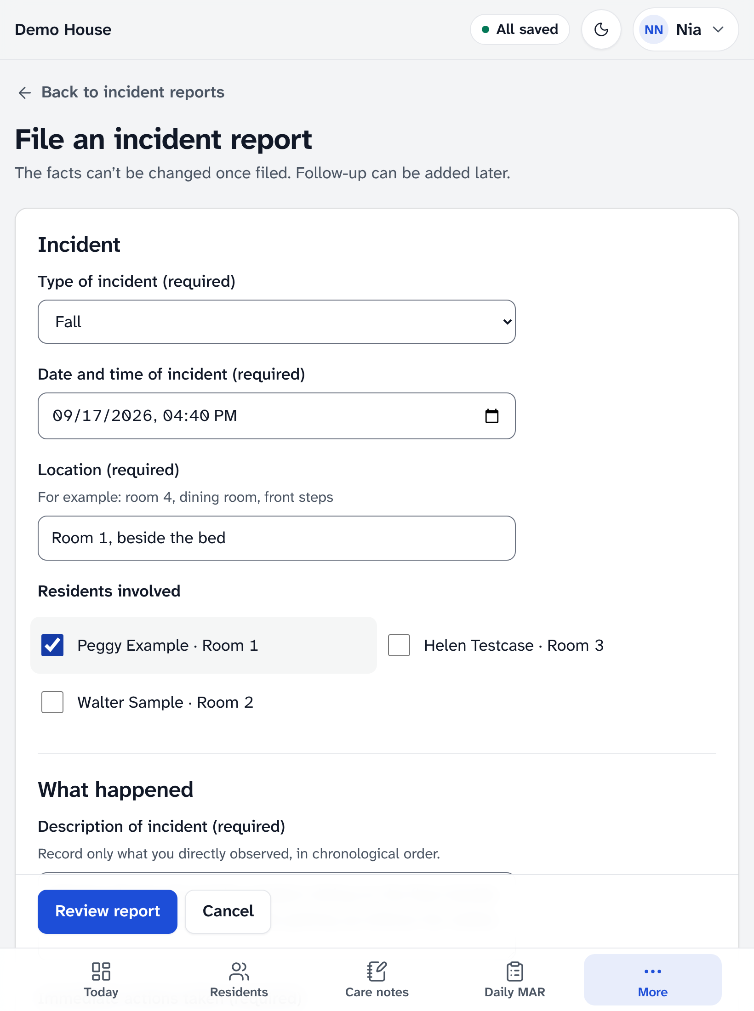754x1011 pixels.
Task: Click the More ellipsis icon
Action: pos(653,971)
